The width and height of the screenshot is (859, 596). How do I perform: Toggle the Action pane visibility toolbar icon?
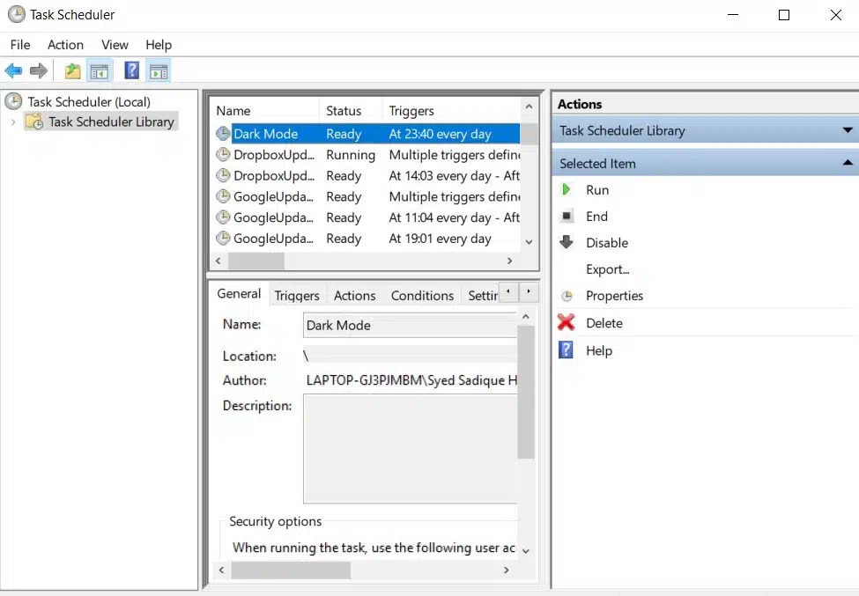(x=159, y=70)
